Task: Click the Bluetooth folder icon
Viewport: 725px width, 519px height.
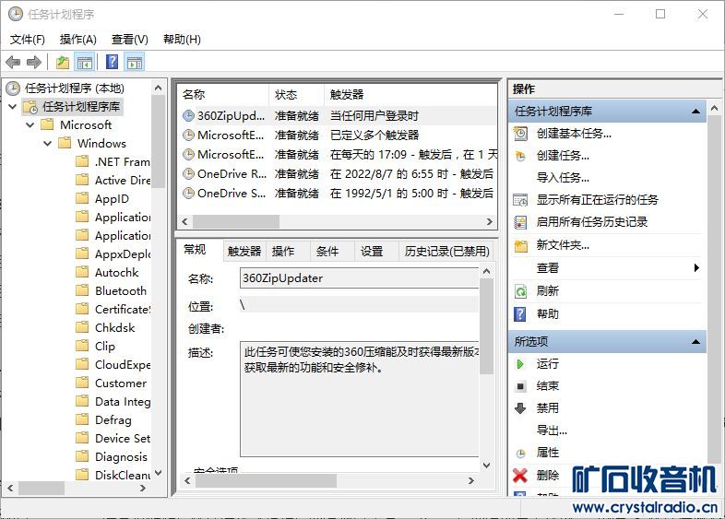Action: click(x=82, y=290)
